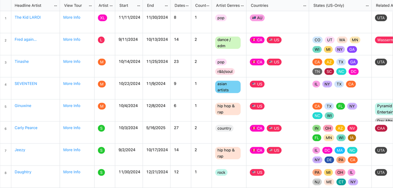This screenshot has width=393, height=188.
Task: Click the XL artist size badge
Action: point(103,18)
